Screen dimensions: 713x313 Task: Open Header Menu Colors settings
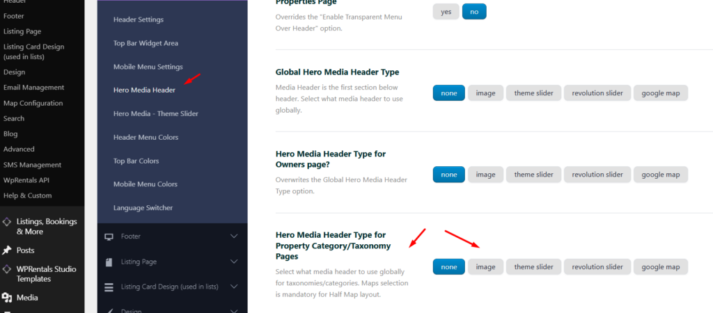click(x=146, y=137)
